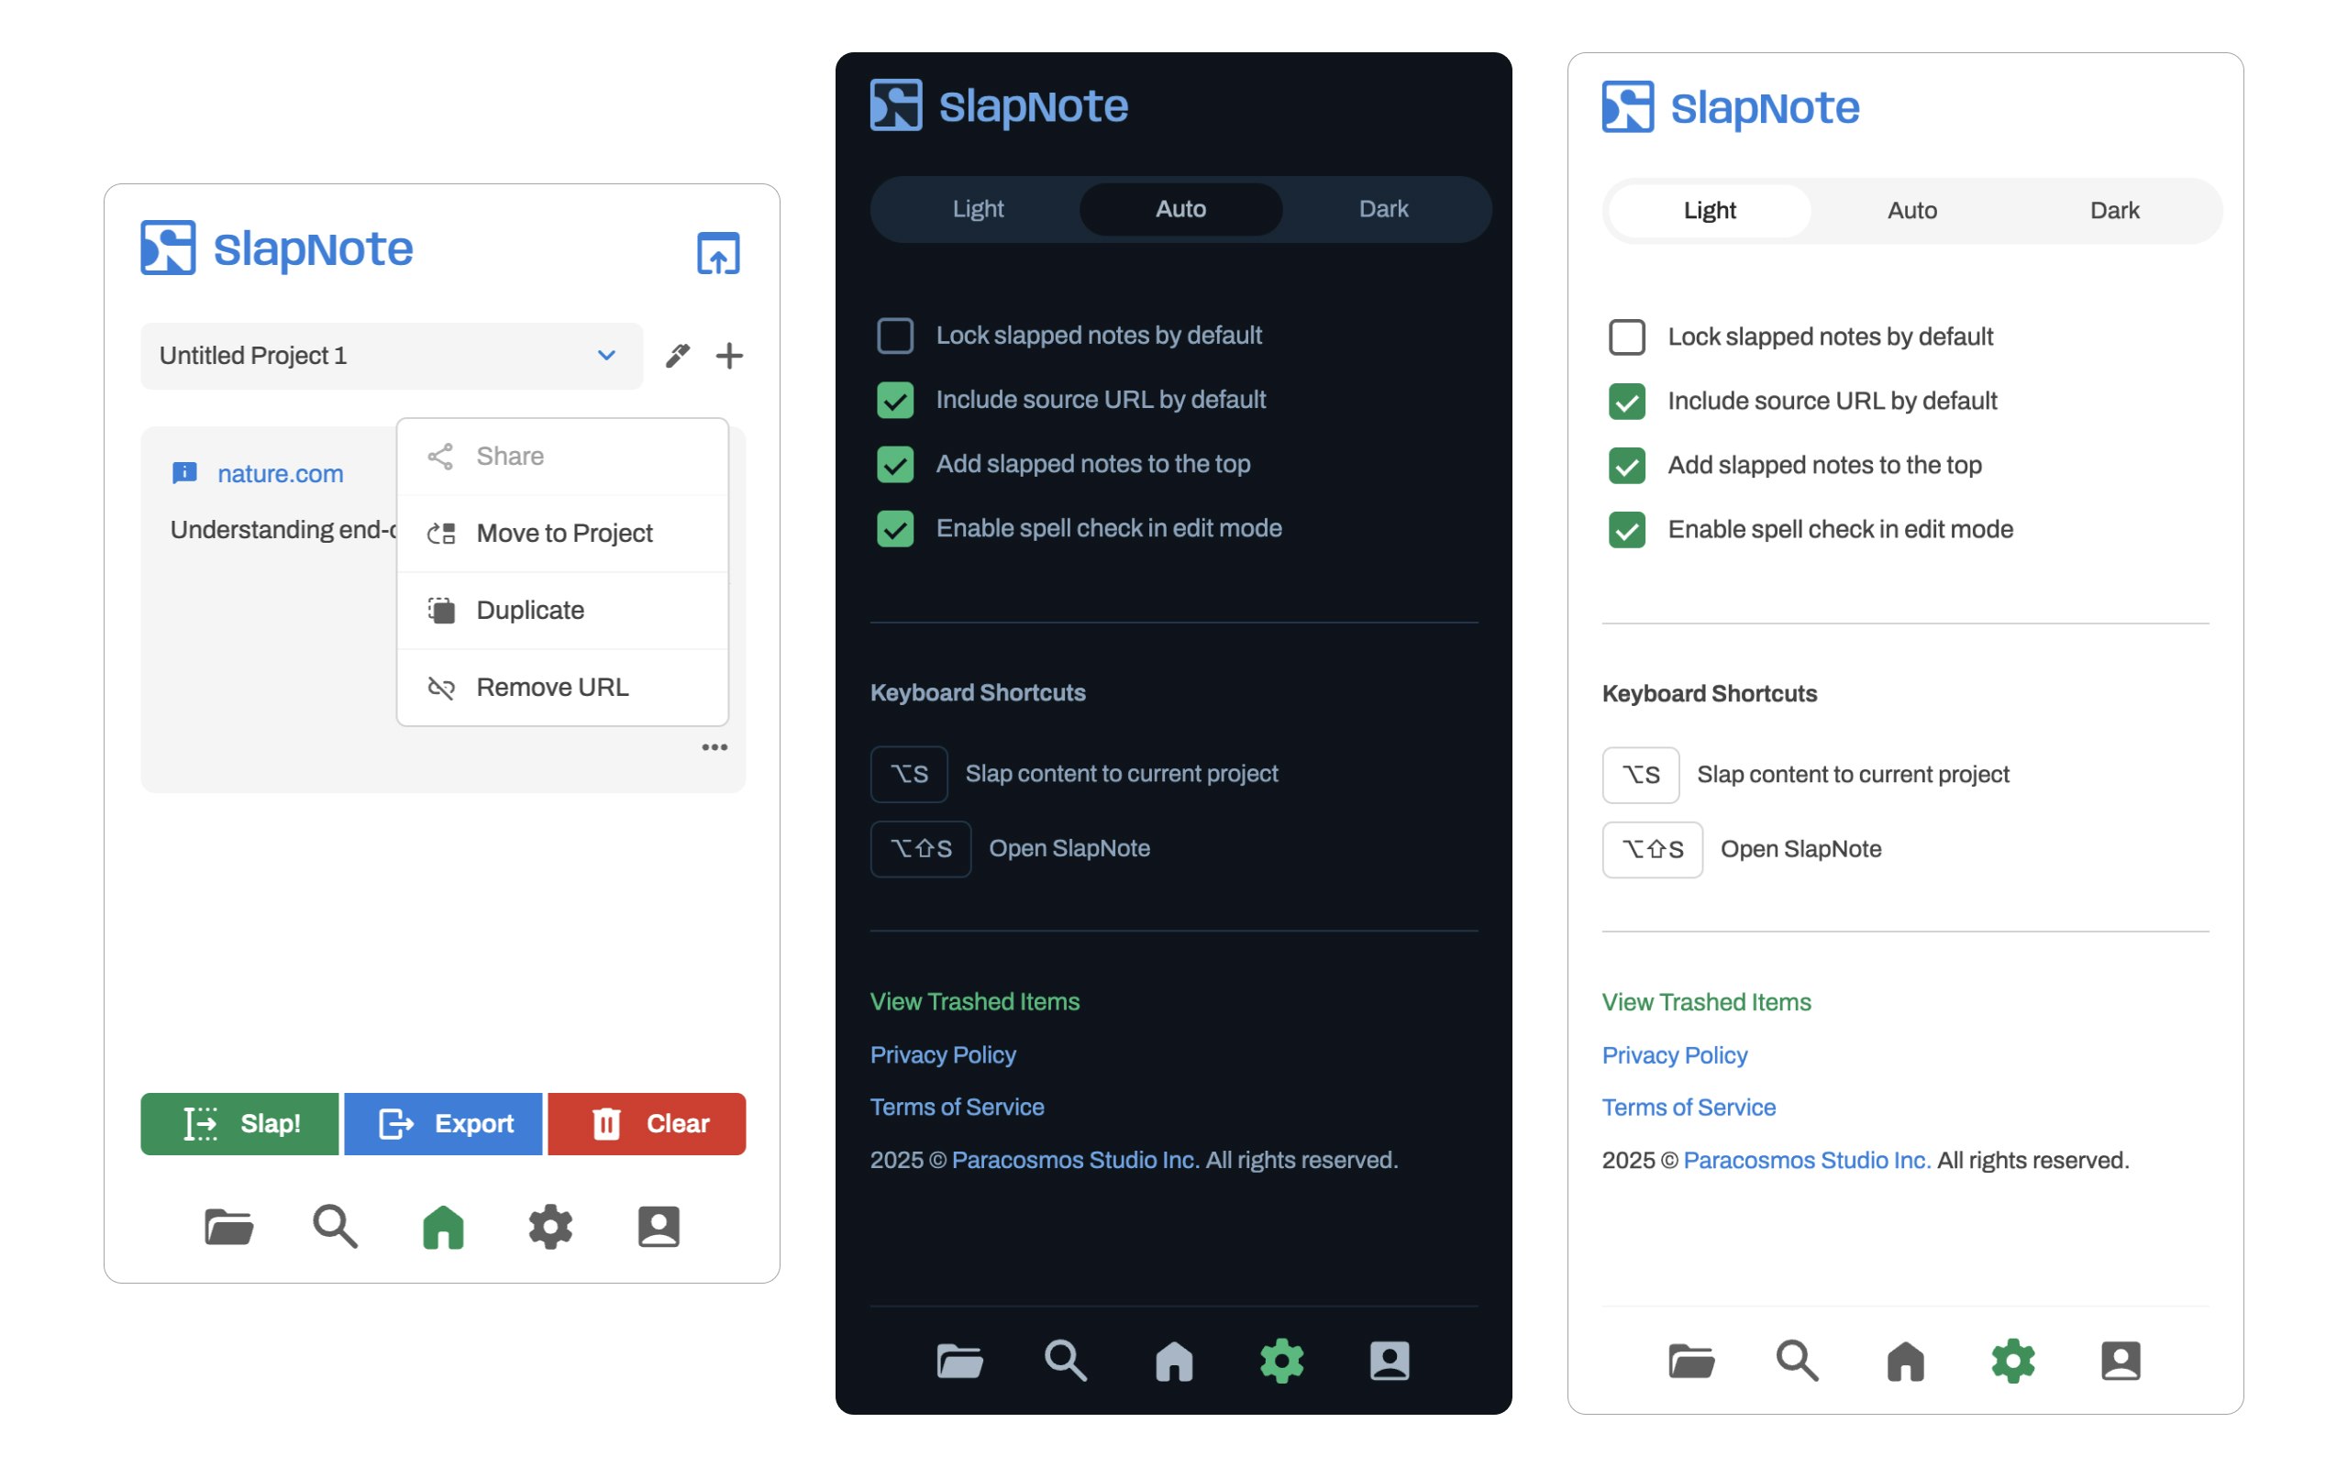The width and height of the screenshot is (2348, 1467).
Task: Open search from the bottom navigation
Action: click(335, 1227)
